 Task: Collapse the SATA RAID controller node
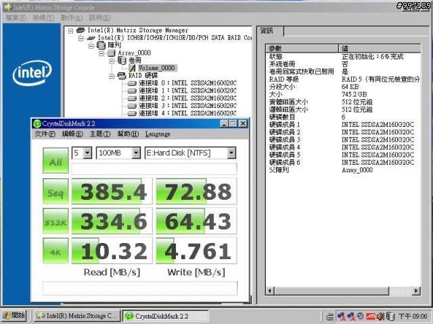coord(81,38)
